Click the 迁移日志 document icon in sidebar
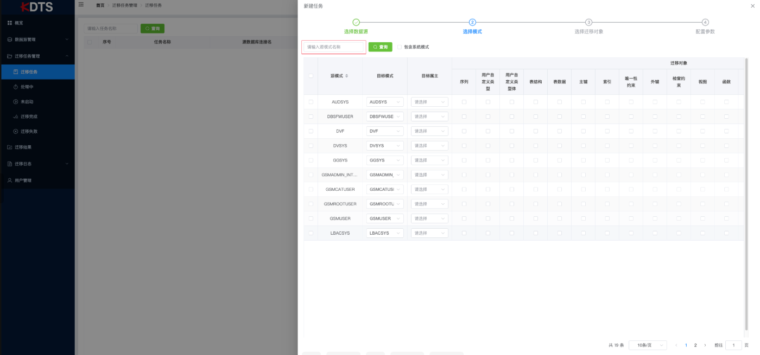This screenshot has width=760, height=355. click(x=10, y=164)
